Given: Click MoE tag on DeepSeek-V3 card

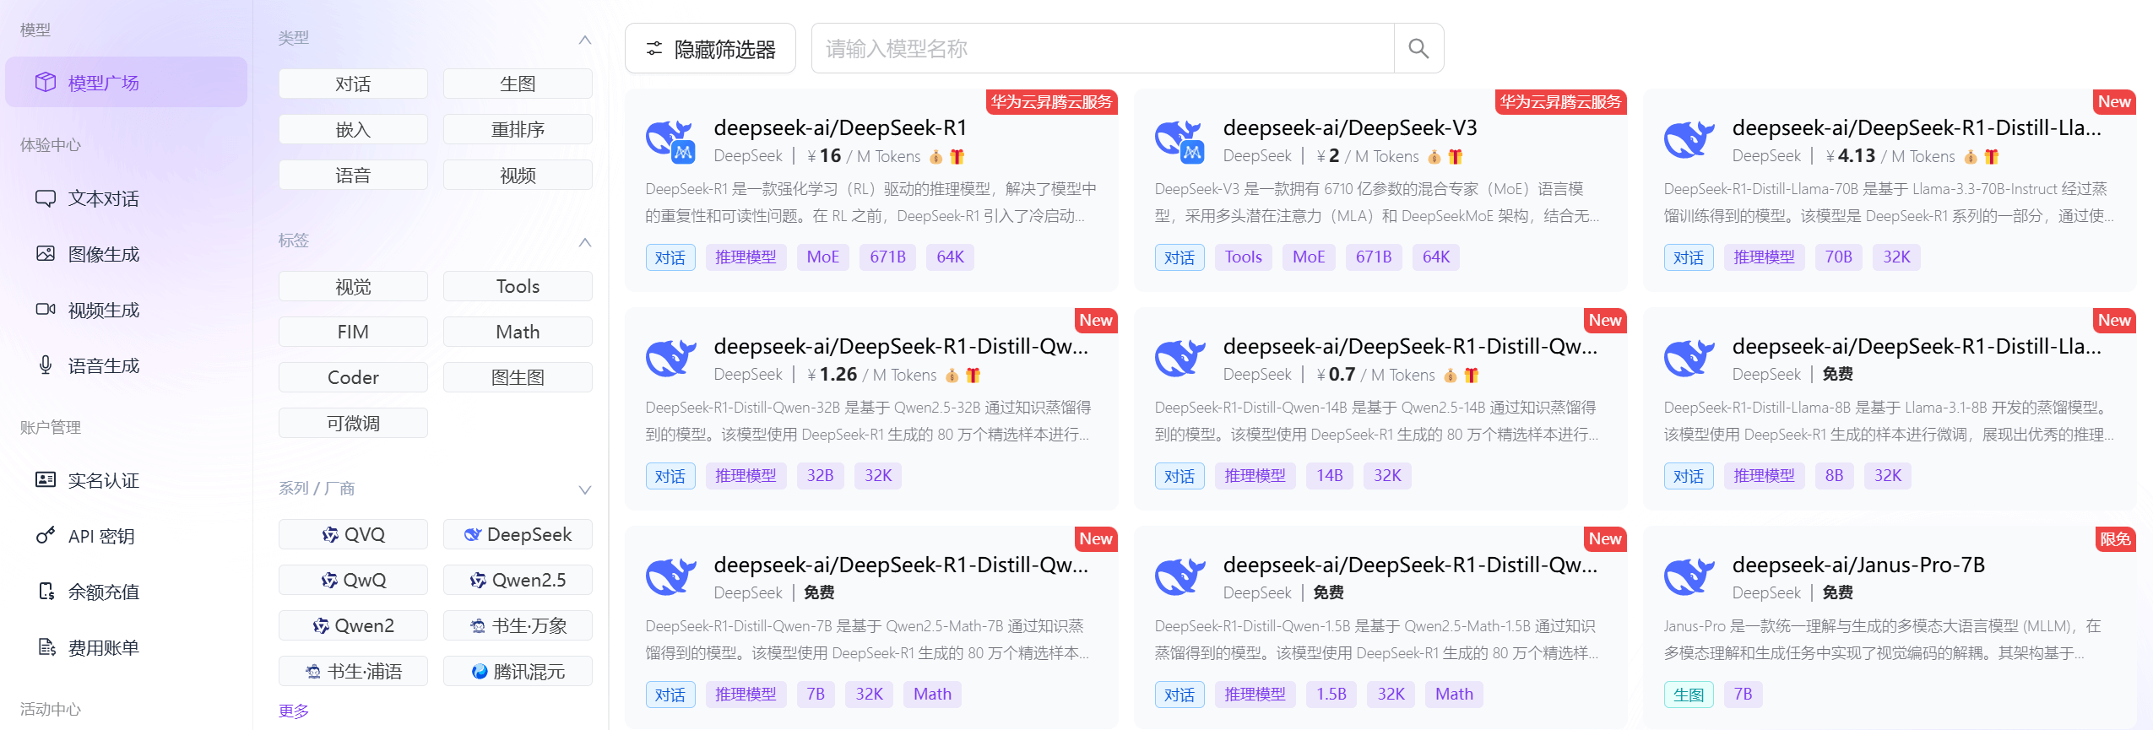Looking at the screenshot, I should point(1309,257).
